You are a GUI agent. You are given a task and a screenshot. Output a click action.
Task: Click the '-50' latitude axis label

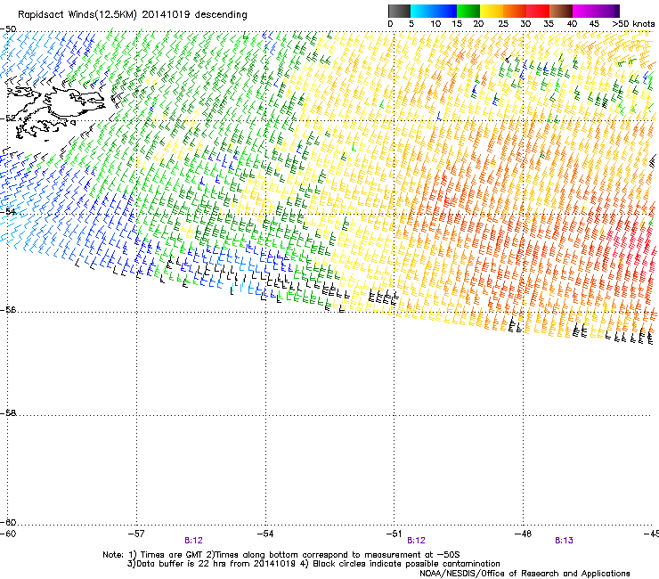8,29
